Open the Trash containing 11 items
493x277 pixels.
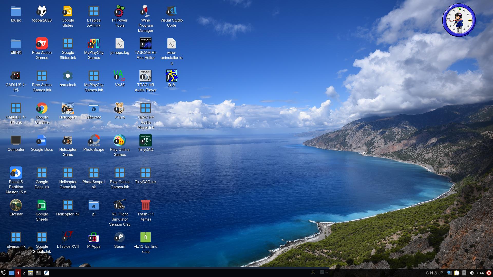click(x=145, y=205)
